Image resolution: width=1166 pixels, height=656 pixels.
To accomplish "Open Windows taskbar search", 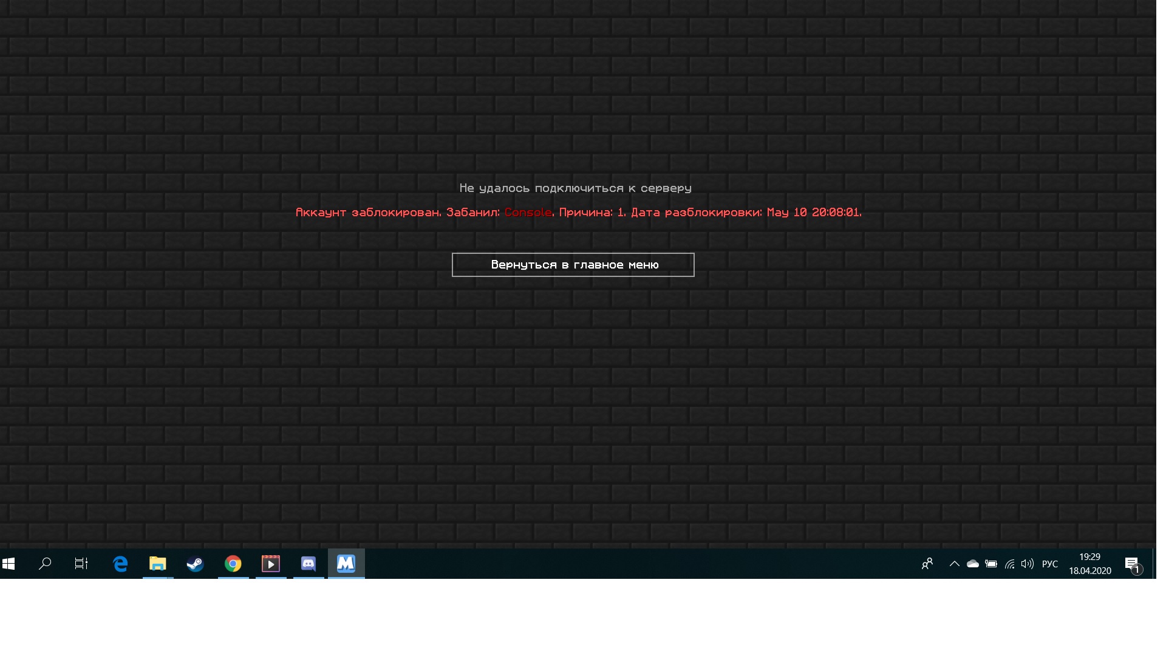I will pyautogui.click(x=45, y=564).
